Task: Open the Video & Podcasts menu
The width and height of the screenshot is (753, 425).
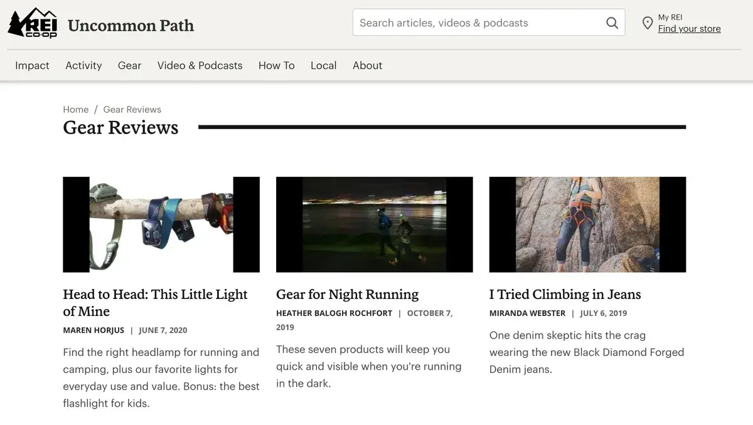Action: point(200,65)
